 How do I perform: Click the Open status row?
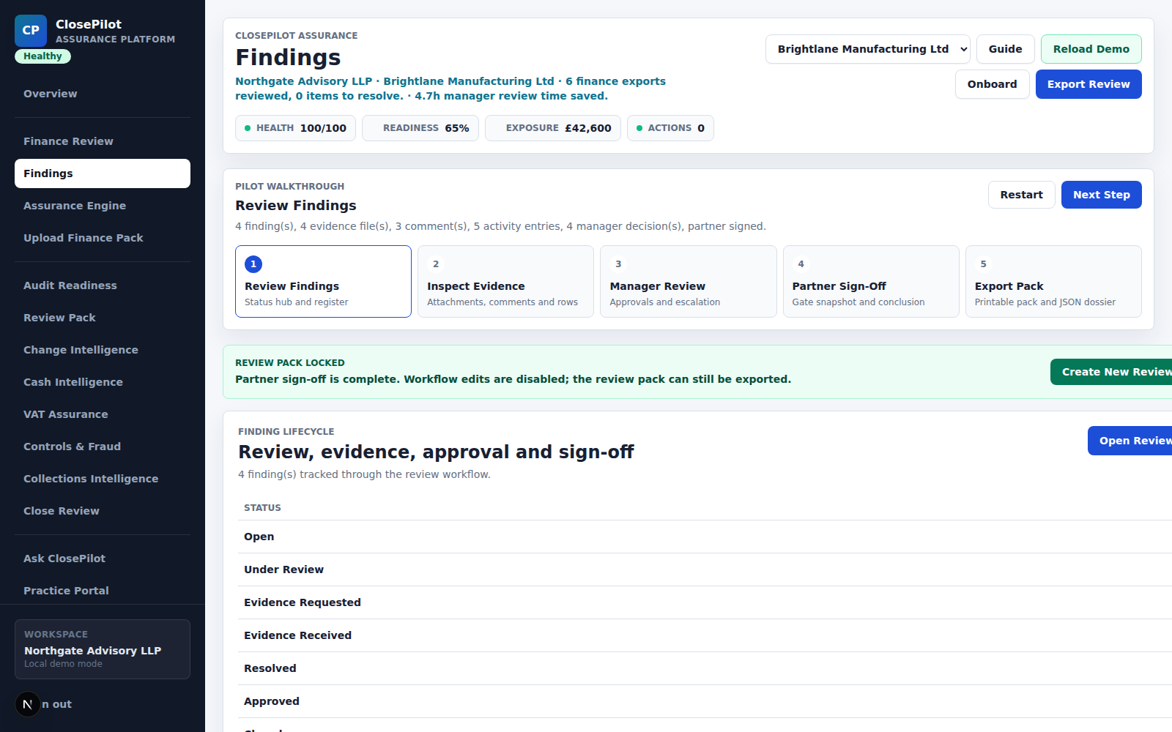pos(705,537)
